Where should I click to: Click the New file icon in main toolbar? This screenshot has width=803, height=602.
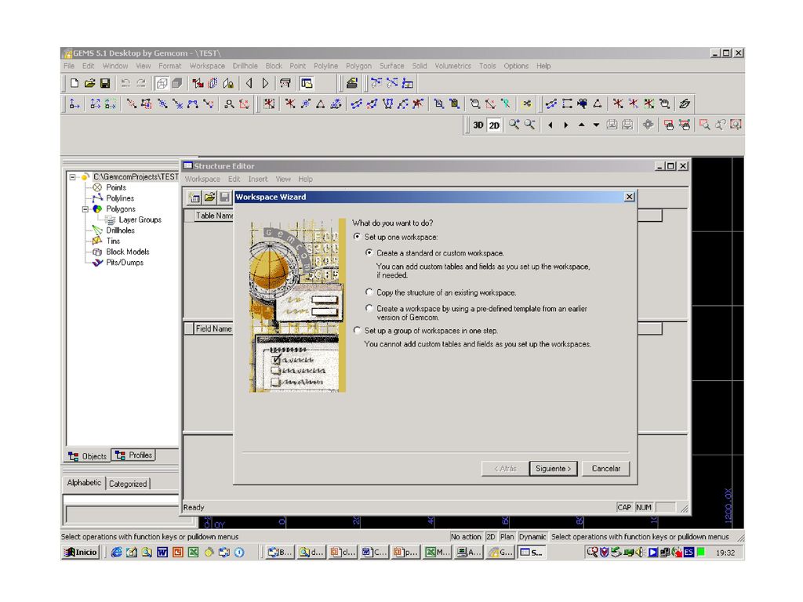click(74, 83)
